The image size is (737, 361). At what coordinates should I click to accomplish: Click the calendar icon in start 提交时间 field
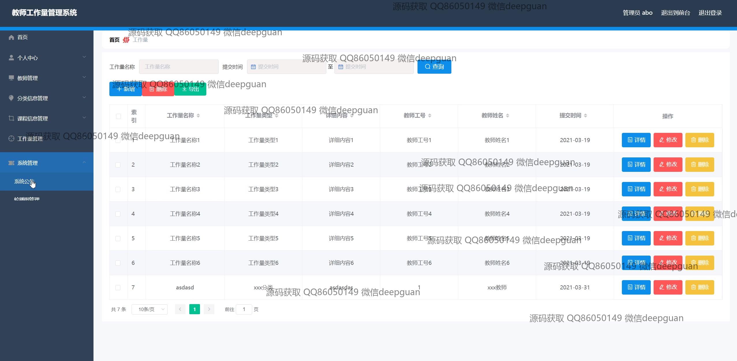point(253,67)
